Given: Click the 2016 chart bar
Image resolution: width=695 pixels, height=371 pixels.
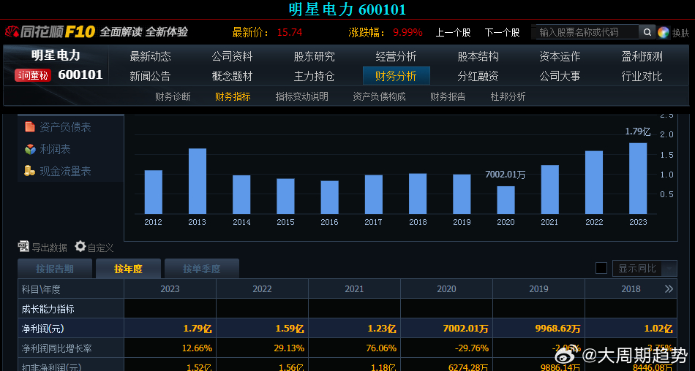Looking at the screenshot, I should click(x=329, y=197).
